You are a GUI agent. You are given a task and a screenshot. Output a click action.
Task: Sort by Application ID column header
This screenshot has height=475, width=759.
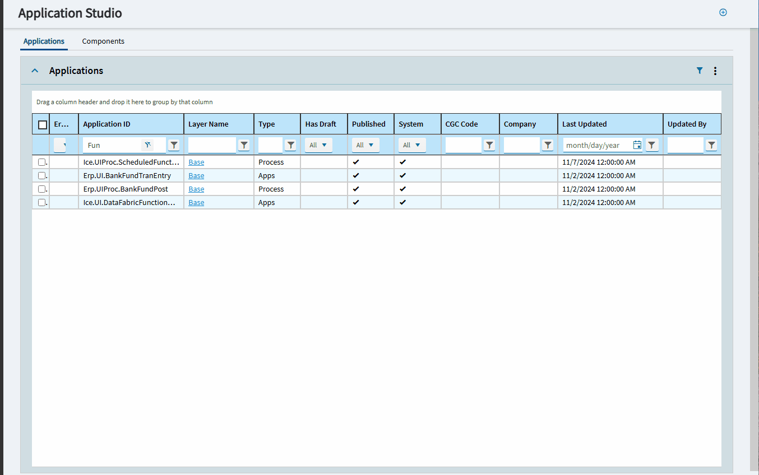point(131,124)
